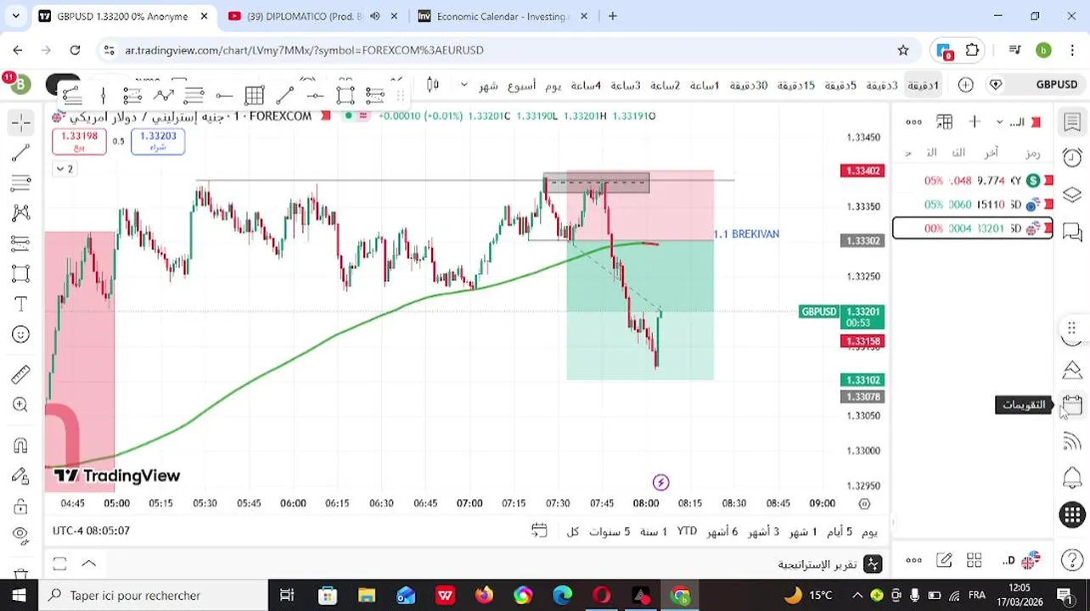Open watchlist advanced view table icon

point(945,122)
